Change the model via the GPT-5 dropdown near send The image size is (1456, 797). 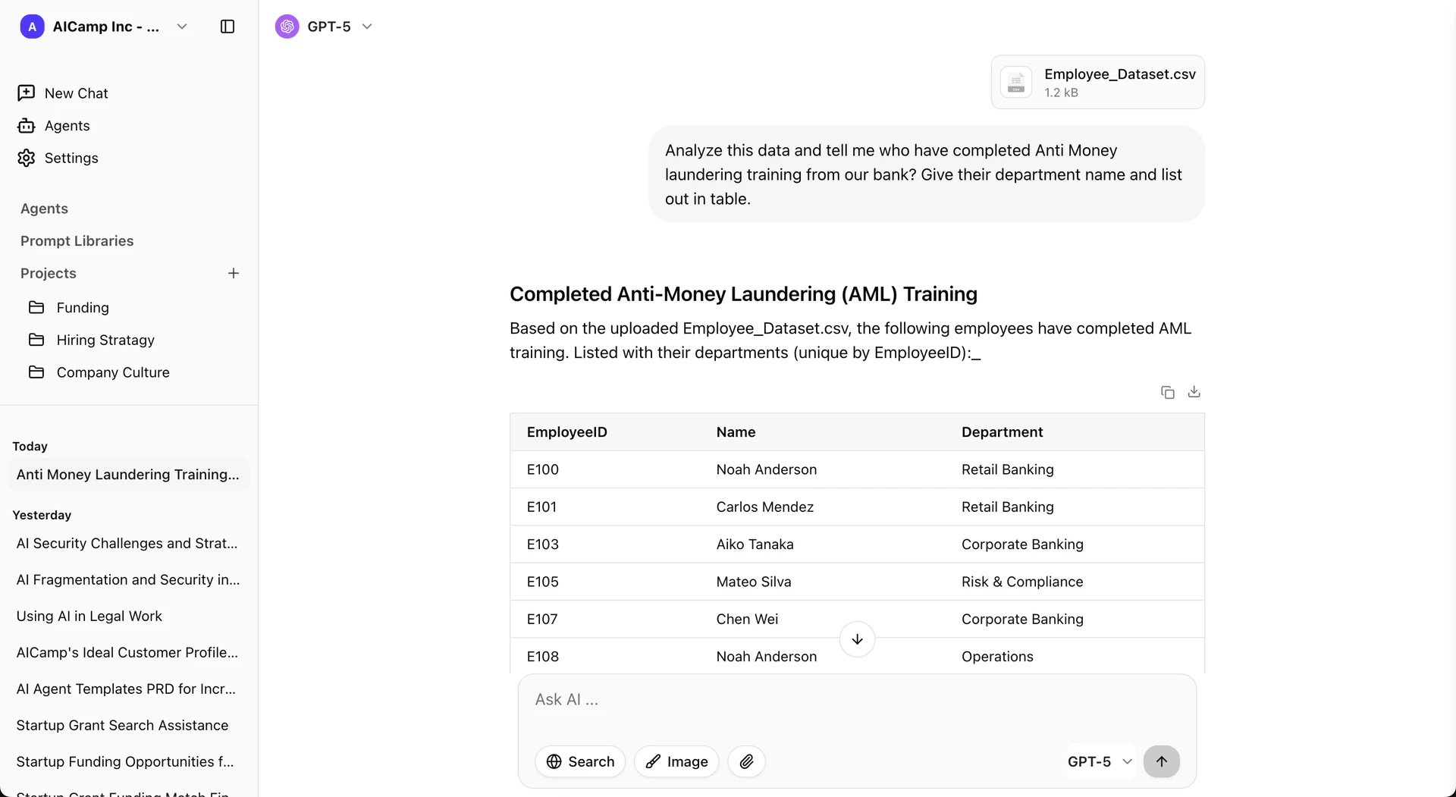(x=1100, y=761)
